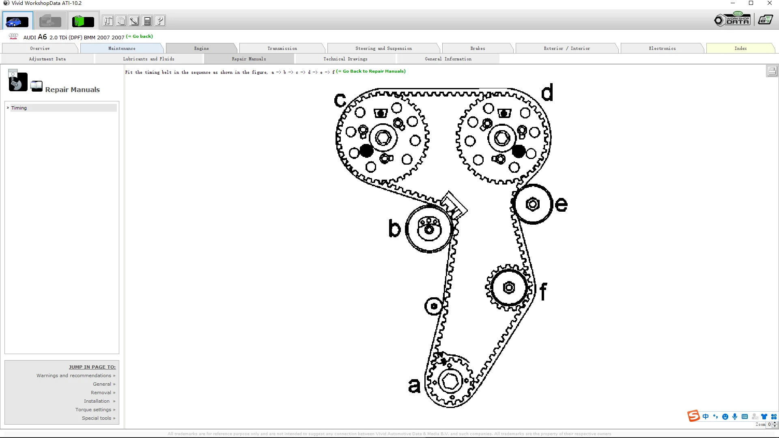Switch to the Engine tab
Image resolution: width=779 pixels, height=438 pixels.
click(201, 48)
